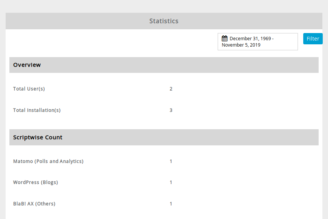Select the Matomo install count value
328x219 pixels.
[171, 162]
